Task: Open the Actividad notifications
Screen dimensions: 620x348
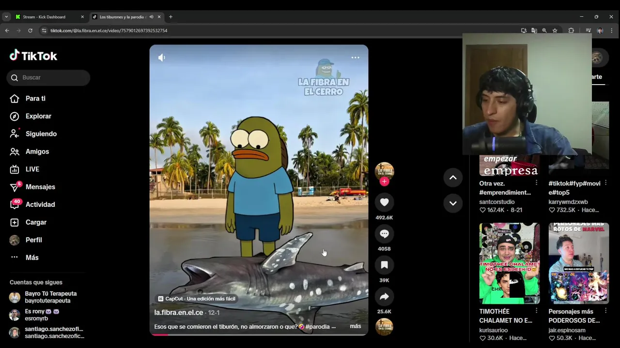Action: coord(32,204)
